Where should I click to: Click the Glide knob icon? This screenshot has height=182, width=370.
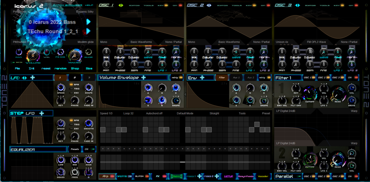[x=88, y=52]
